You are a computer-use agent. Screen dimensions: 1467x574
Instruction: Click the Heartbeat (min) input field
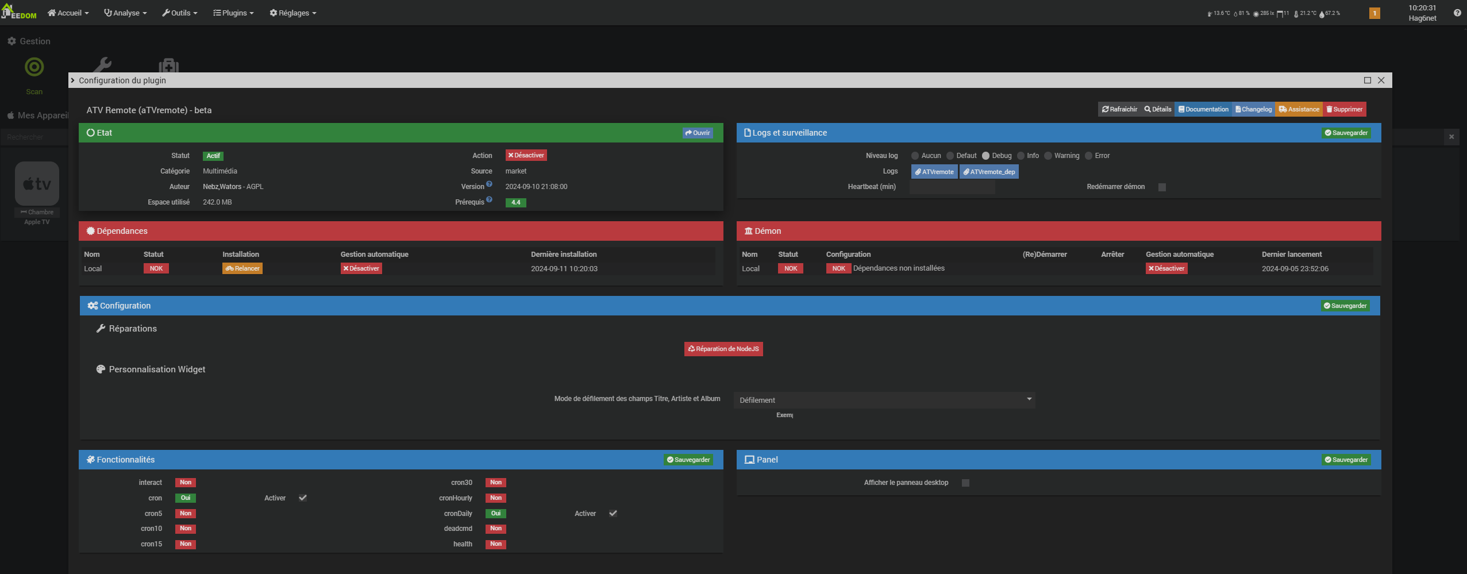coord(952,187)
